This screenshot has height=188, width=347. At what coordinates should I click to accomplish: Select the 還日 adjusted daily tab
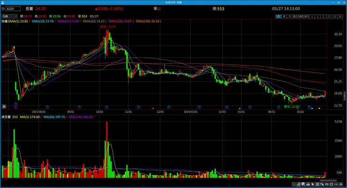pos(295,16)
